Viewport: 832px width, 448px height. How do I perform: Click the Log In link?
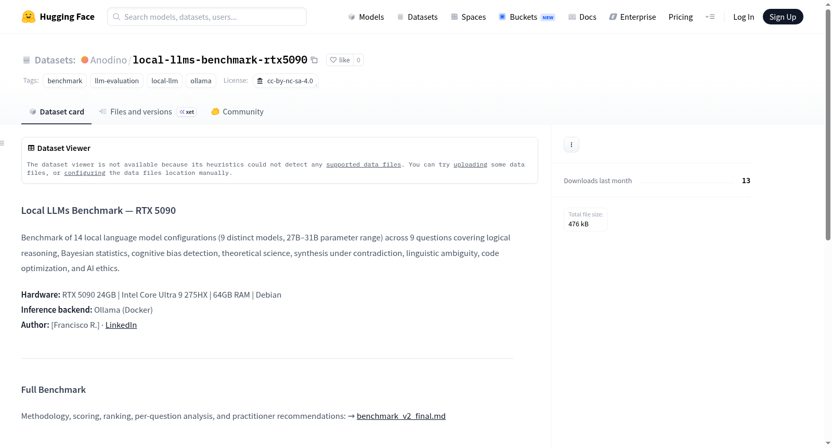tap(744, 17)
